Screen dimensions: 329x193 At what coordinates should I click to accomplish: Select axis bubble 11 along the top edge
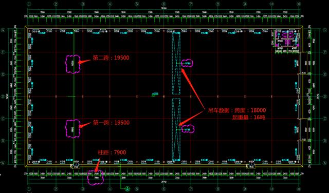click(x=299, y=4)
